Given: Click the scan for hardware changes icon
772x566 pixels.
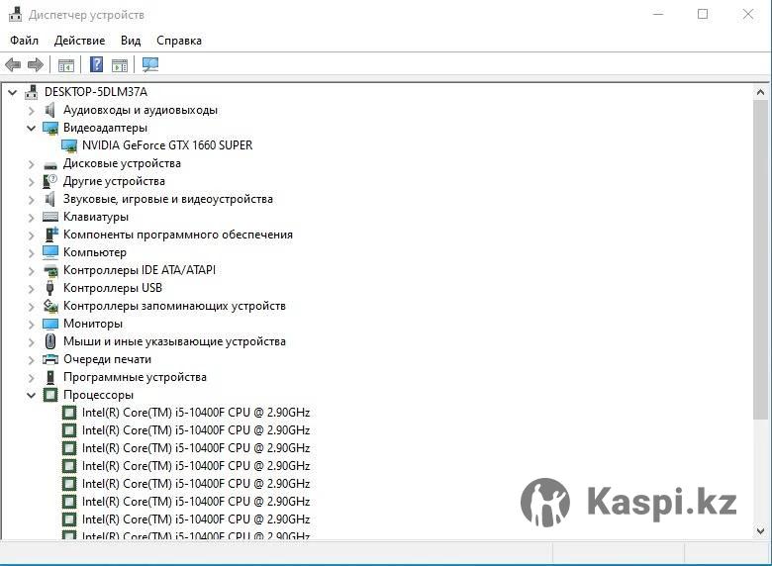Looking at the screenshot, I should point(150,64).
